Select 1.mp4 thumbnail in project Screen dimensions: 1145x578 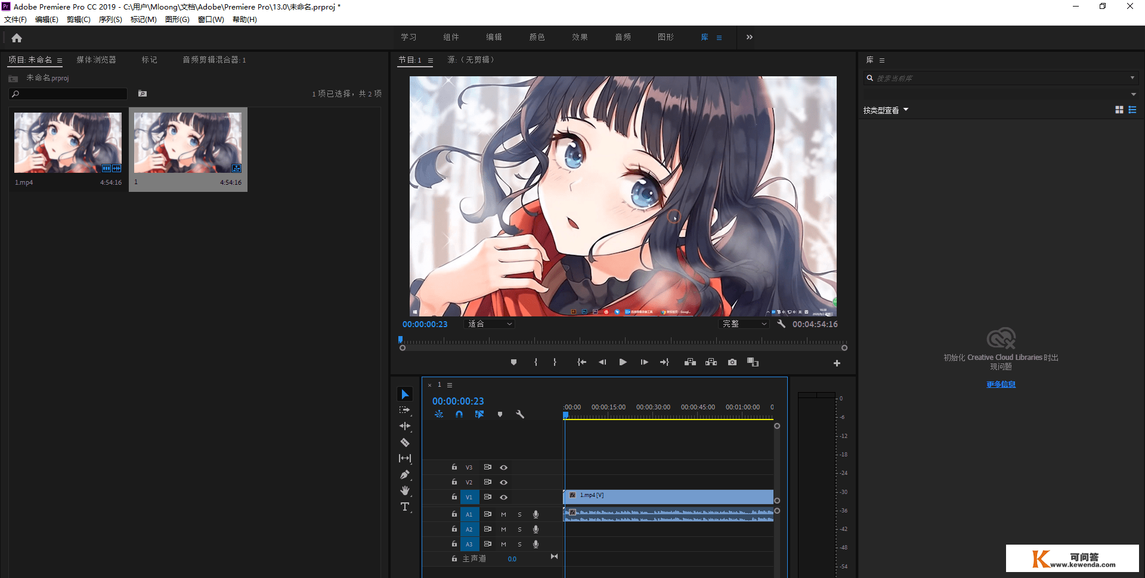click(x=68, y=143)
